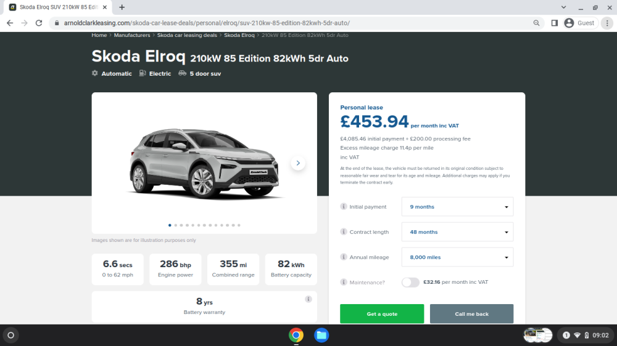Select the first carousel dot

tap(170, 225)
